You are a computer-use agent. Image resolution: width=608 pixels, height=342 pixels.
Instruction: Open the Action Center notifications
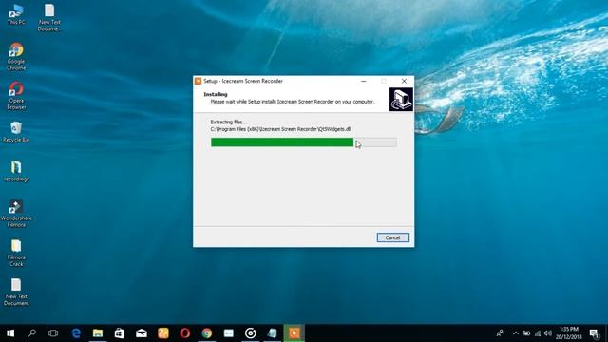tap(595, 333)
